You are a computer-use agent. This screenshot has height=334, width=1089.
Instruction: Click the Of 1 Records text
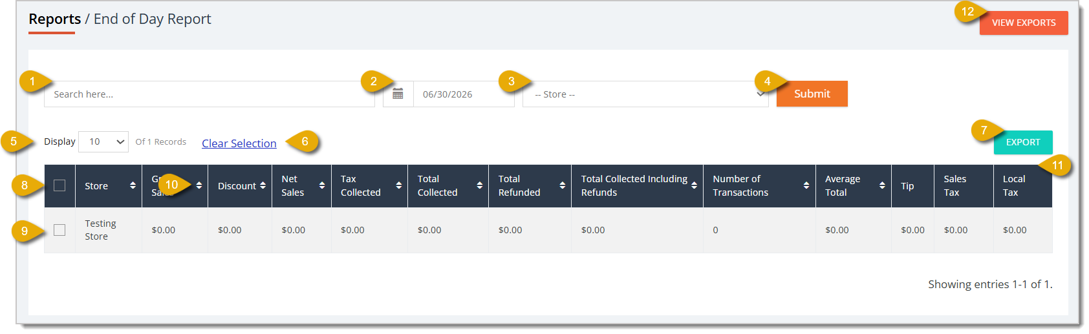click(160, 141)
